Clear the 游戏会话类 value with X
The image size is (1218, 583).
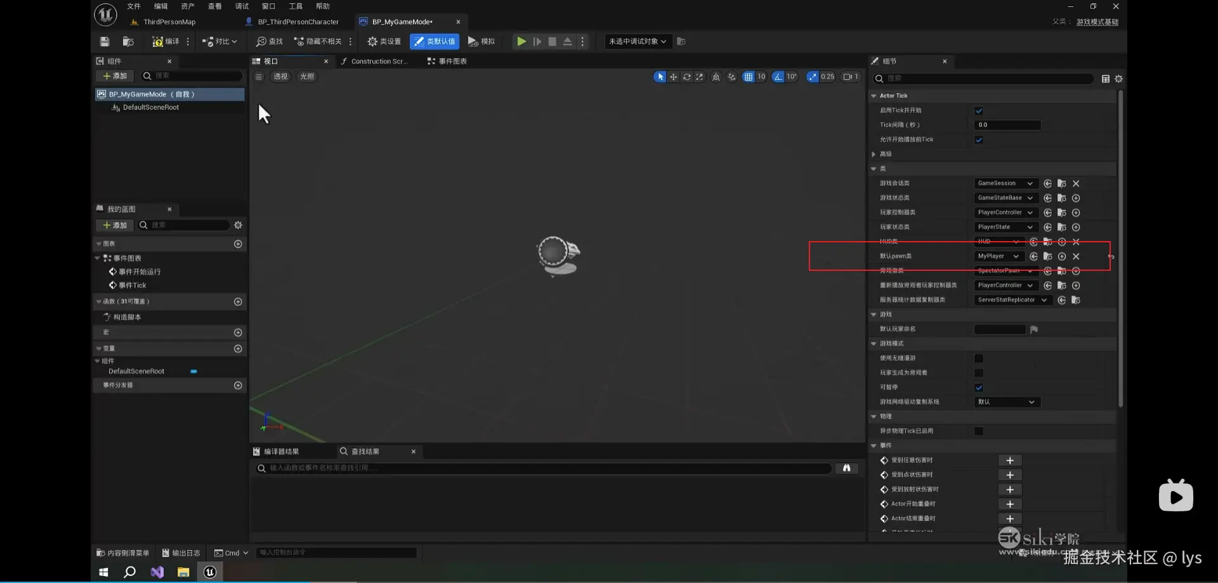[1076, 183]
